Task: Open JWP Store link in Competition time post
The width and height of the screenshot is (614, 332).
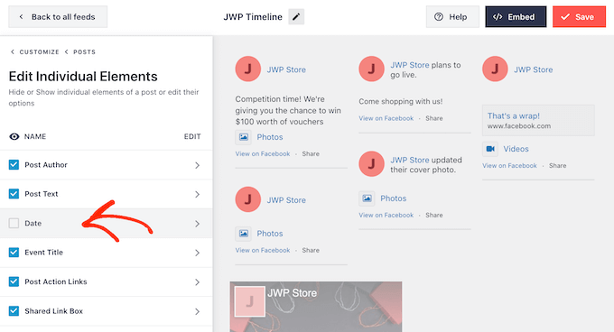Action: [286, 69]
